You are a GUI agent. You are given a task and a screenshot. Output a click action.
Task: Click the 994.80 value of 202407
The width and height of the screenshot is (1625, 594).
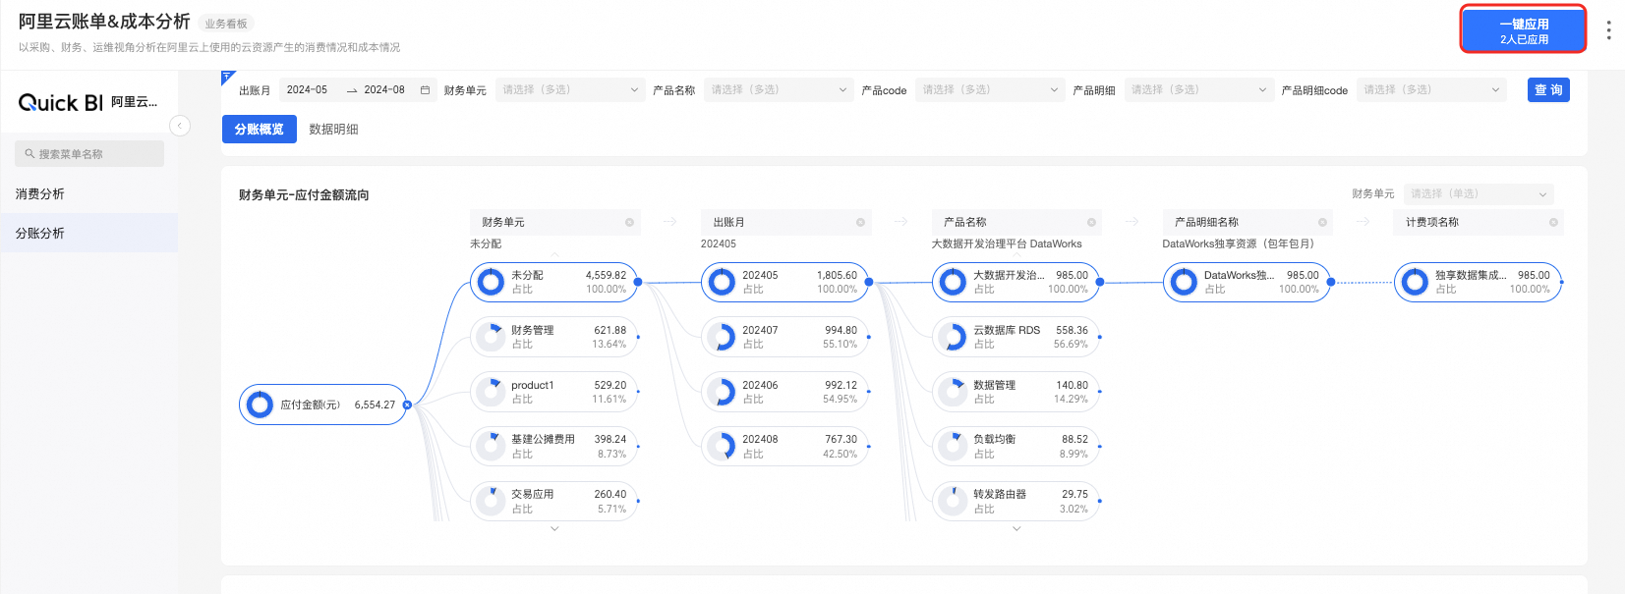pos(841,331)
